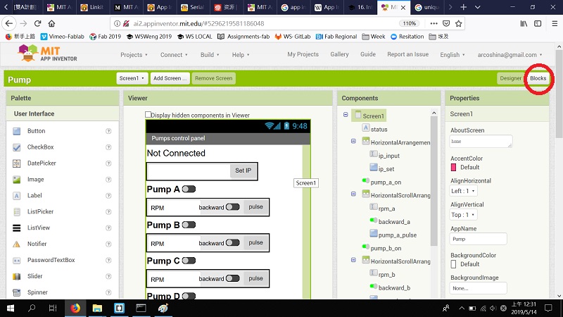Select the Notifier palette icon
Viewport: 563px width, 317px height.
coord(16,244)
